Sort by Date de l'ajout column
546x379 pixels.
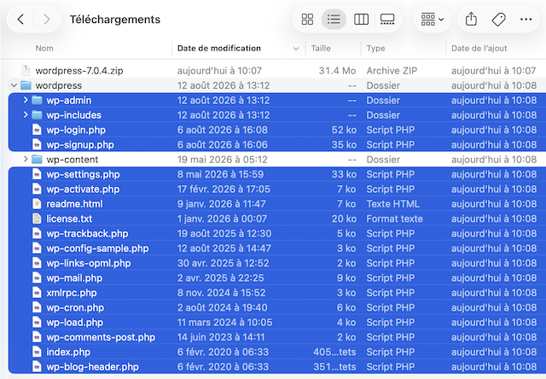click(479, 49)
